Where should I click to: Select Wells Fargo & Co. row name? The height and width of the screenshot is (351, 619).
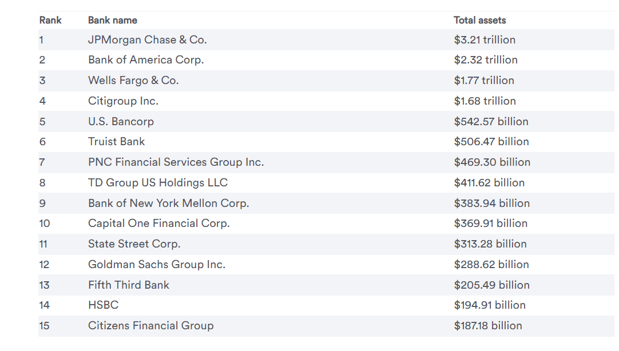[133, 81]
